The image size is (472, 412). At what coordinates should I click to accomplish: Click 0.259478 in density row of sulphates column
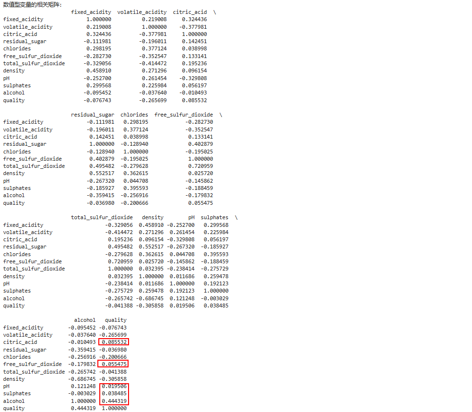click(216, 276)
